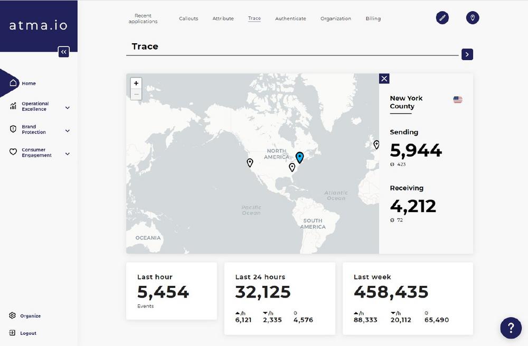Collapse sidebar with double-chevron button
The image size is (528, 346).
click(x=63, y=52)
